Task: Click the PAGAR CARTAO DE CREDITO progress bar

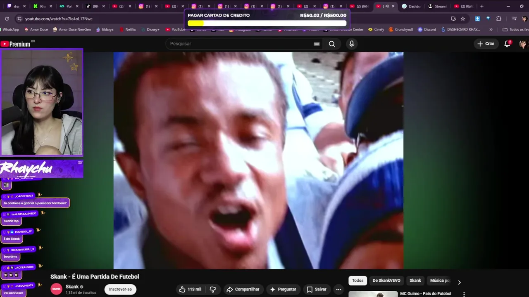Action: coord(267,23)
